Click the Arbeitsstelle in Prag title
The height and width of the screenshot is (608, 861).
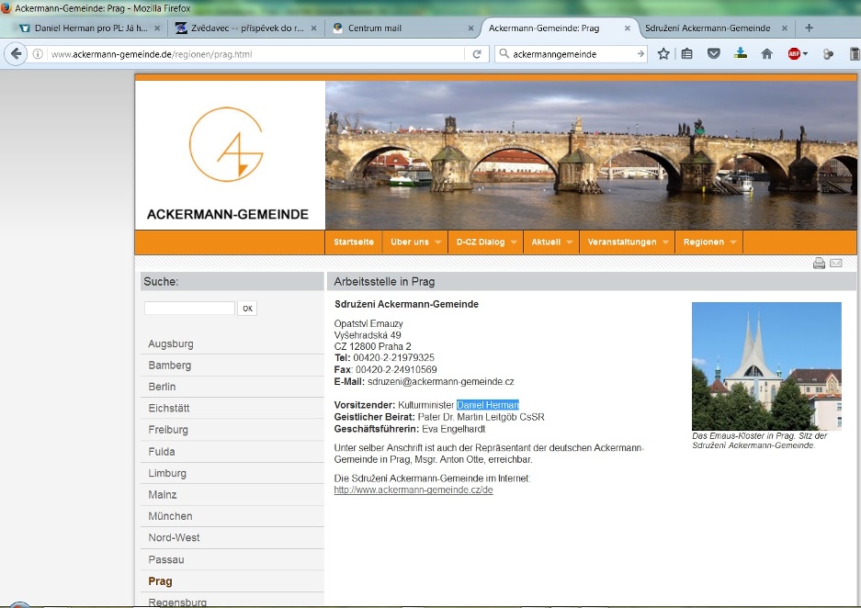click(x=384, y=282)
